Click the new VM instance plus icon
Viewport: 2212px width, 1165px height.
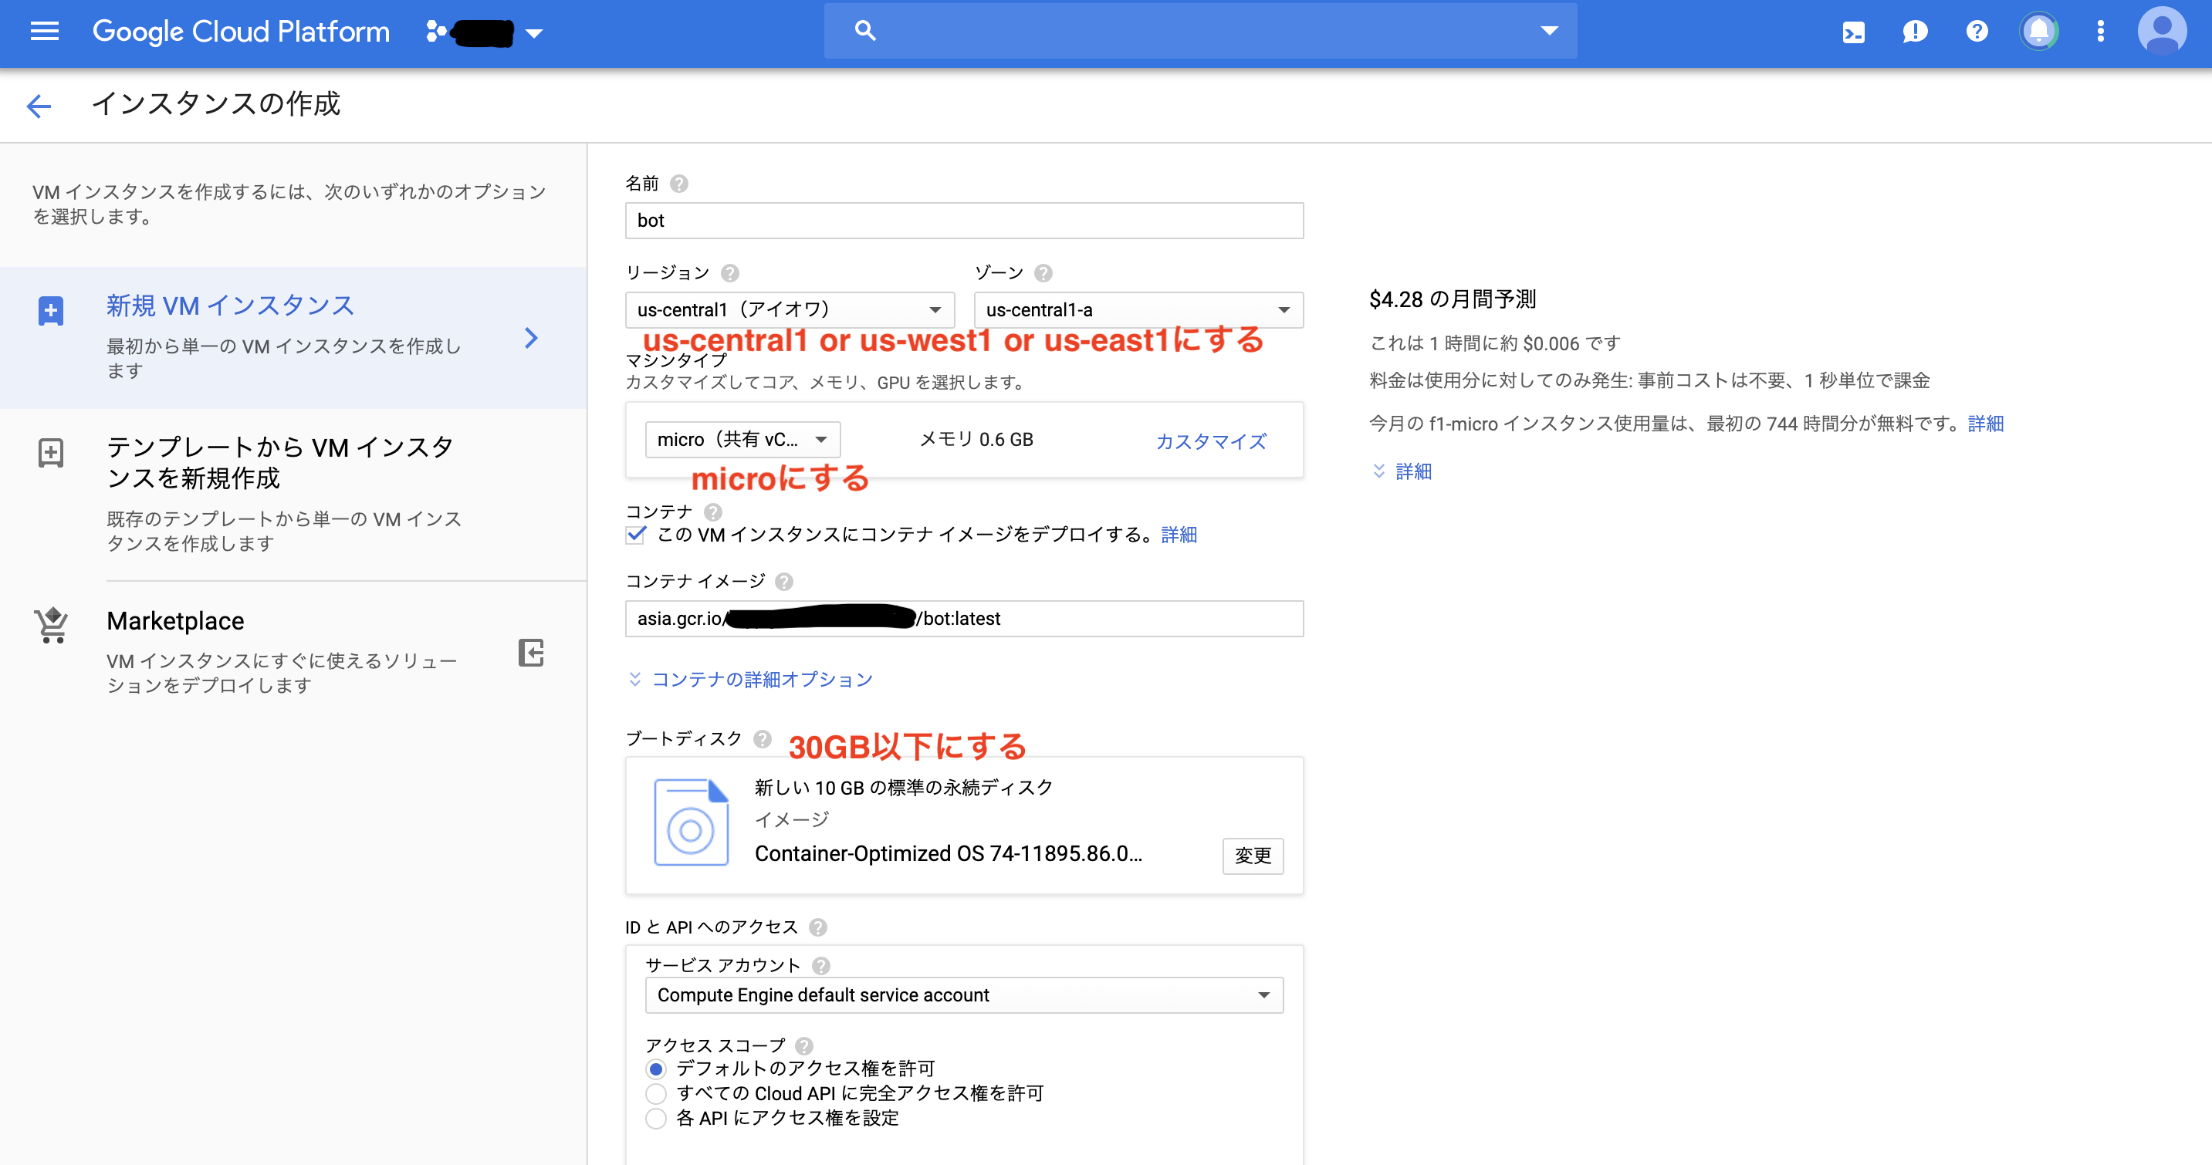point(50,311)
